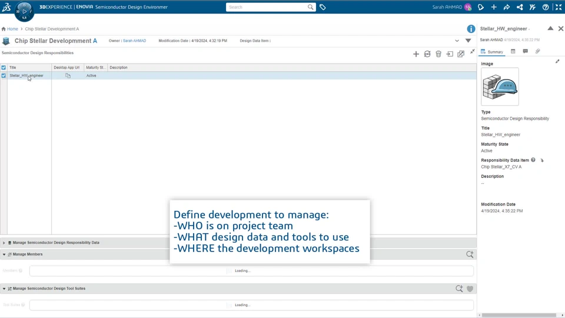The height and width of the screenshot is (318, 565).
Task: Click the Maturity State column header
Action: coord(95,67)
